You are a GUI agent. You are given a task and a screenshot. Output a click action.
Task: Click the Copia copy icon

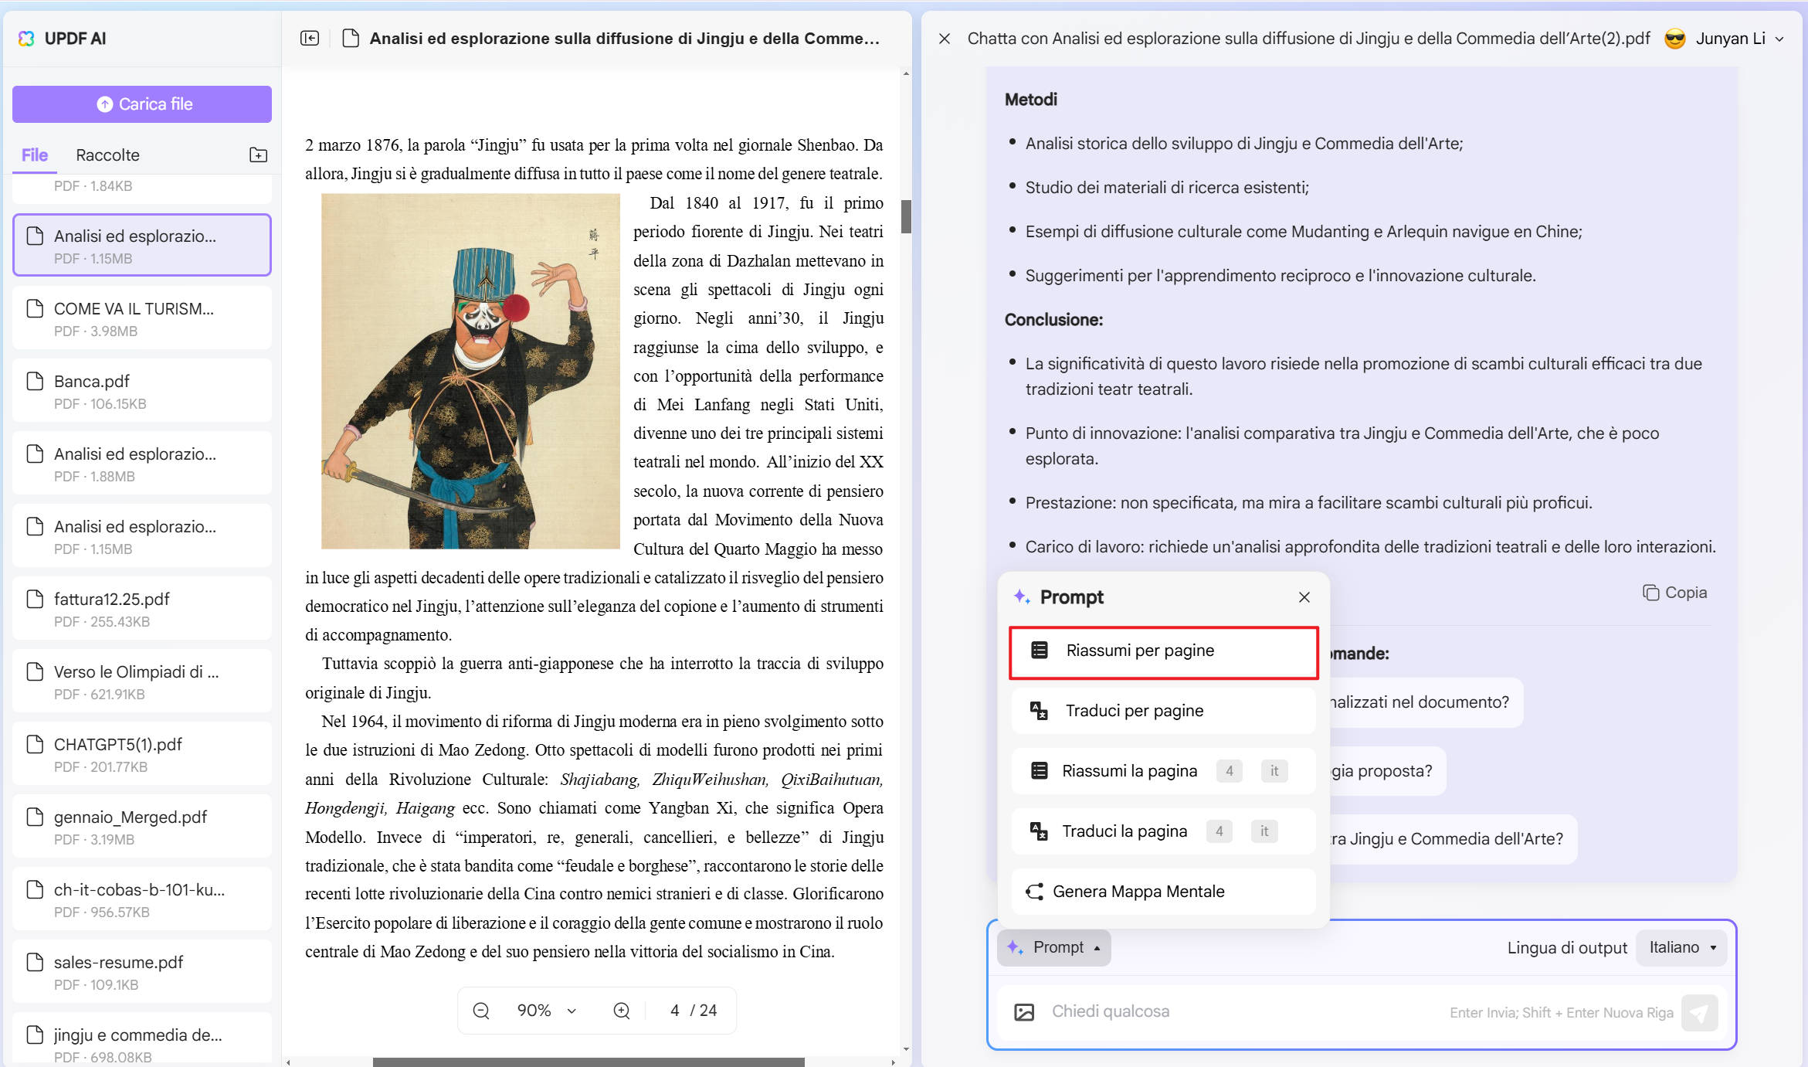[1651, 593]
